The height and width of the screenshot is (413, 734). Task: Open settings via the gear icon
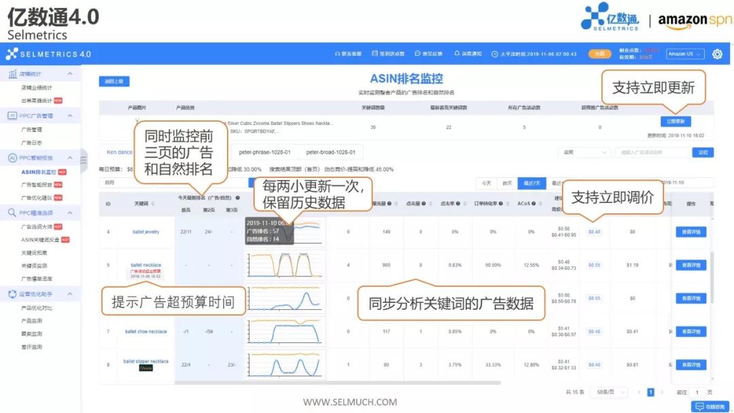(717, 54)
